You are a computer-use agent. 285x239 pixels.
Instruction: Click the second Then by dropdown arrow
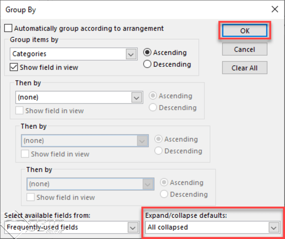click(x=142, y=141)
